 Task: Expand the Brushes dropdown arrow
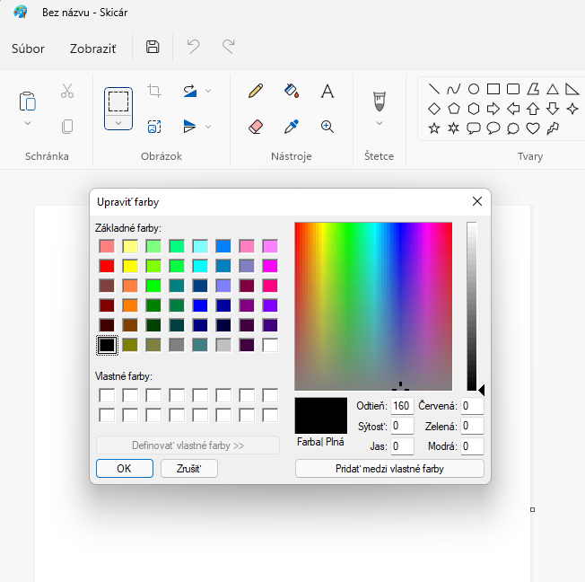(x=380, y=123)
